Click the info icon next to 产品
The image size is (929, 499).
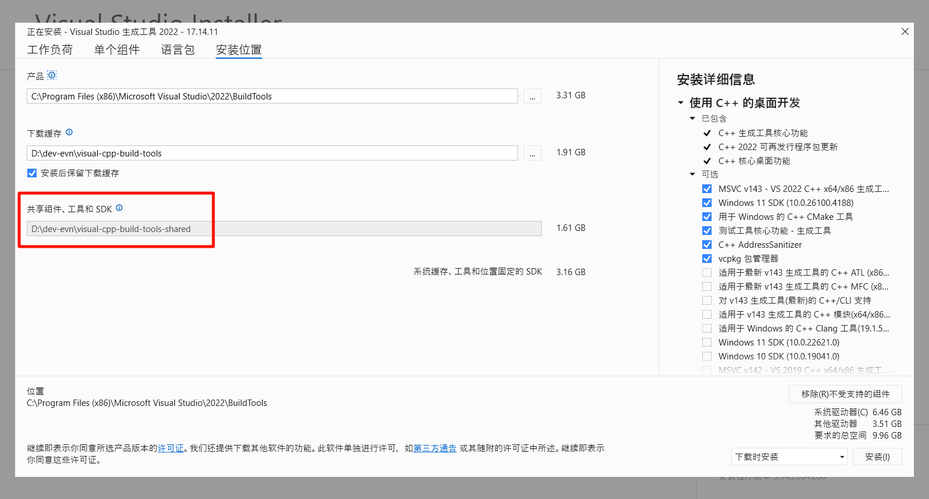click(52, 75)
